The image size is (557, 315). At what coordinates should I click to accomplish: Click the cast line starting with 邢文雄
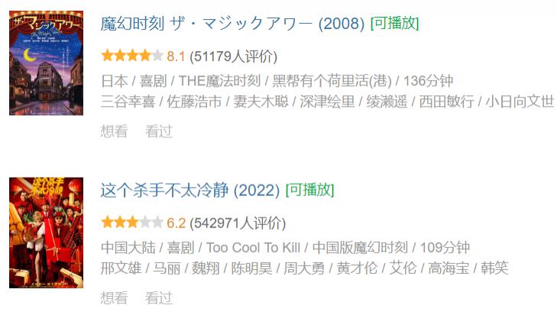[304, 268]
